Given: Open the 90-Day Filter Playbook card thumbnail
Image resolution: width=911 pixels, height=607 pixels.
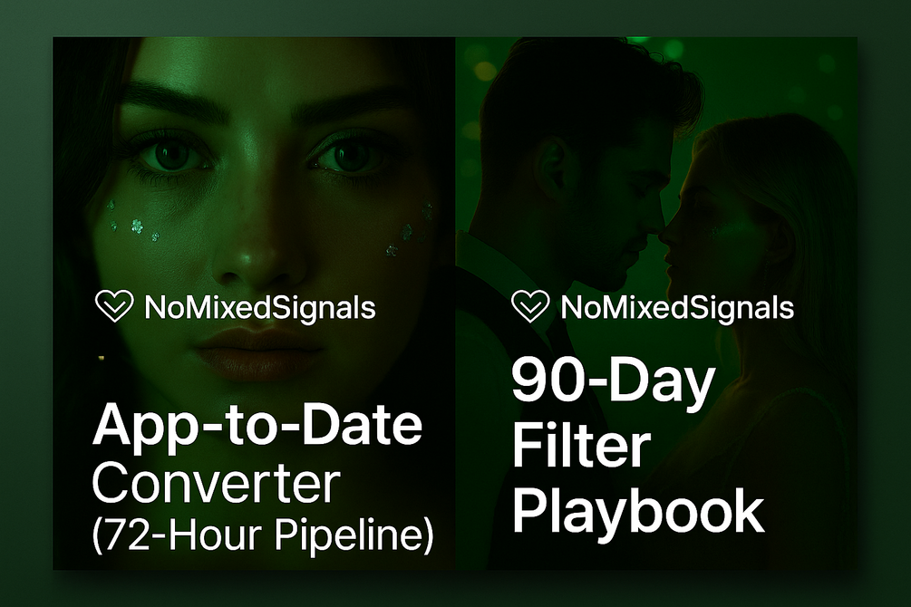Looking at the screenshot, I should click(656, 303).
